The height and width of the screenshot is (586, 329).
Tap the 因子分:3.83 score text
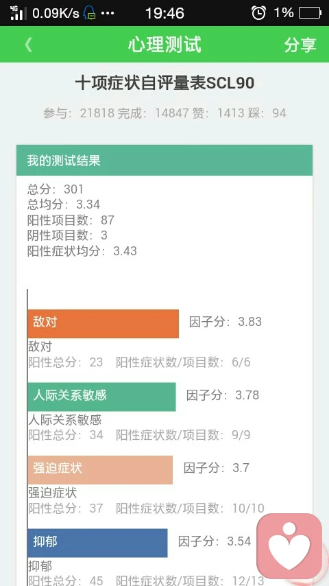226,322
